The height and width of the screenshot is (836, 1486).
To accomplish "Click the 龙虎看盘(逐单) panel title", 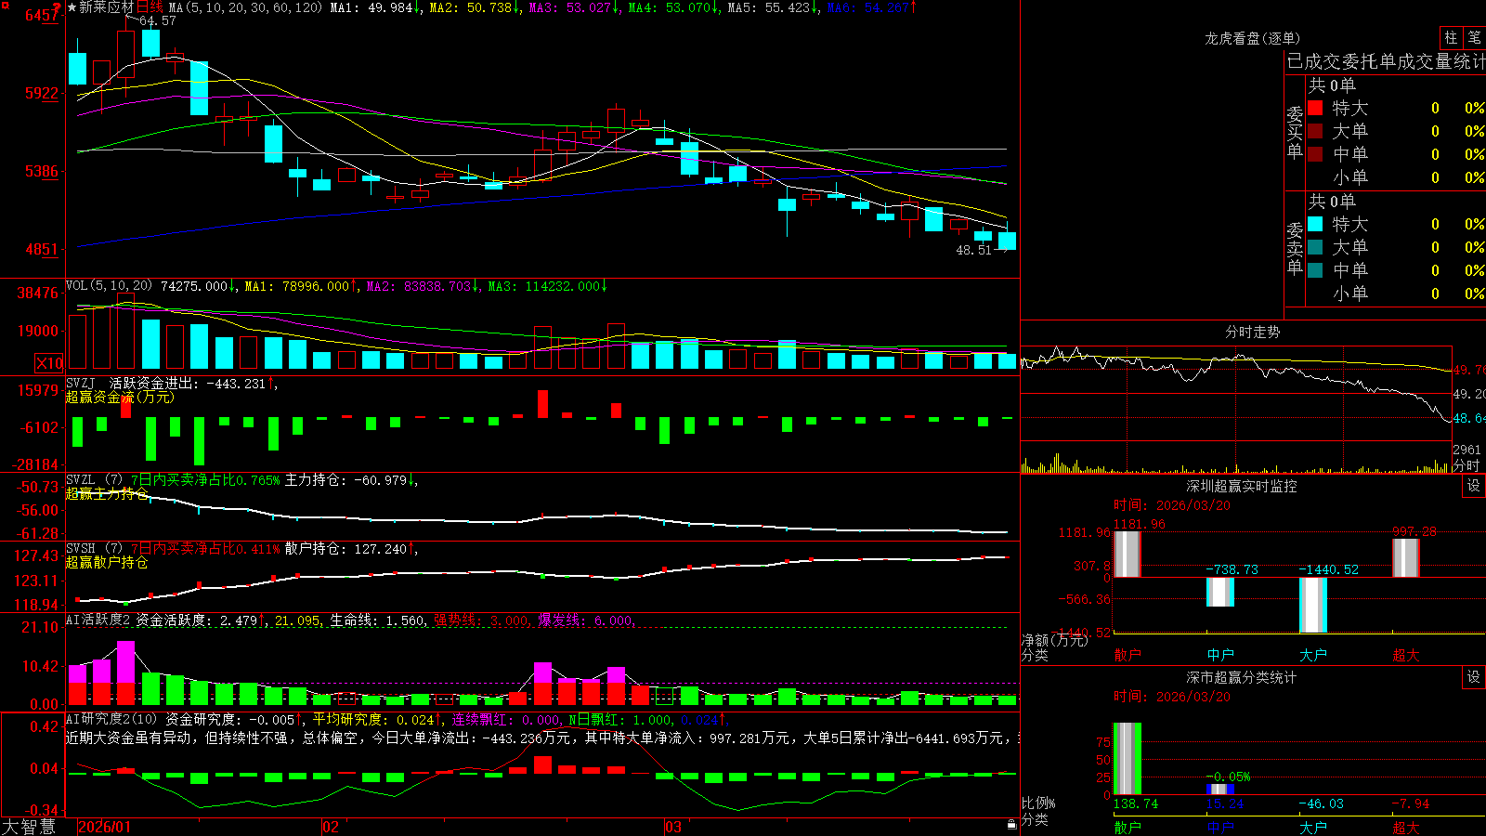I will point(1252,38).
